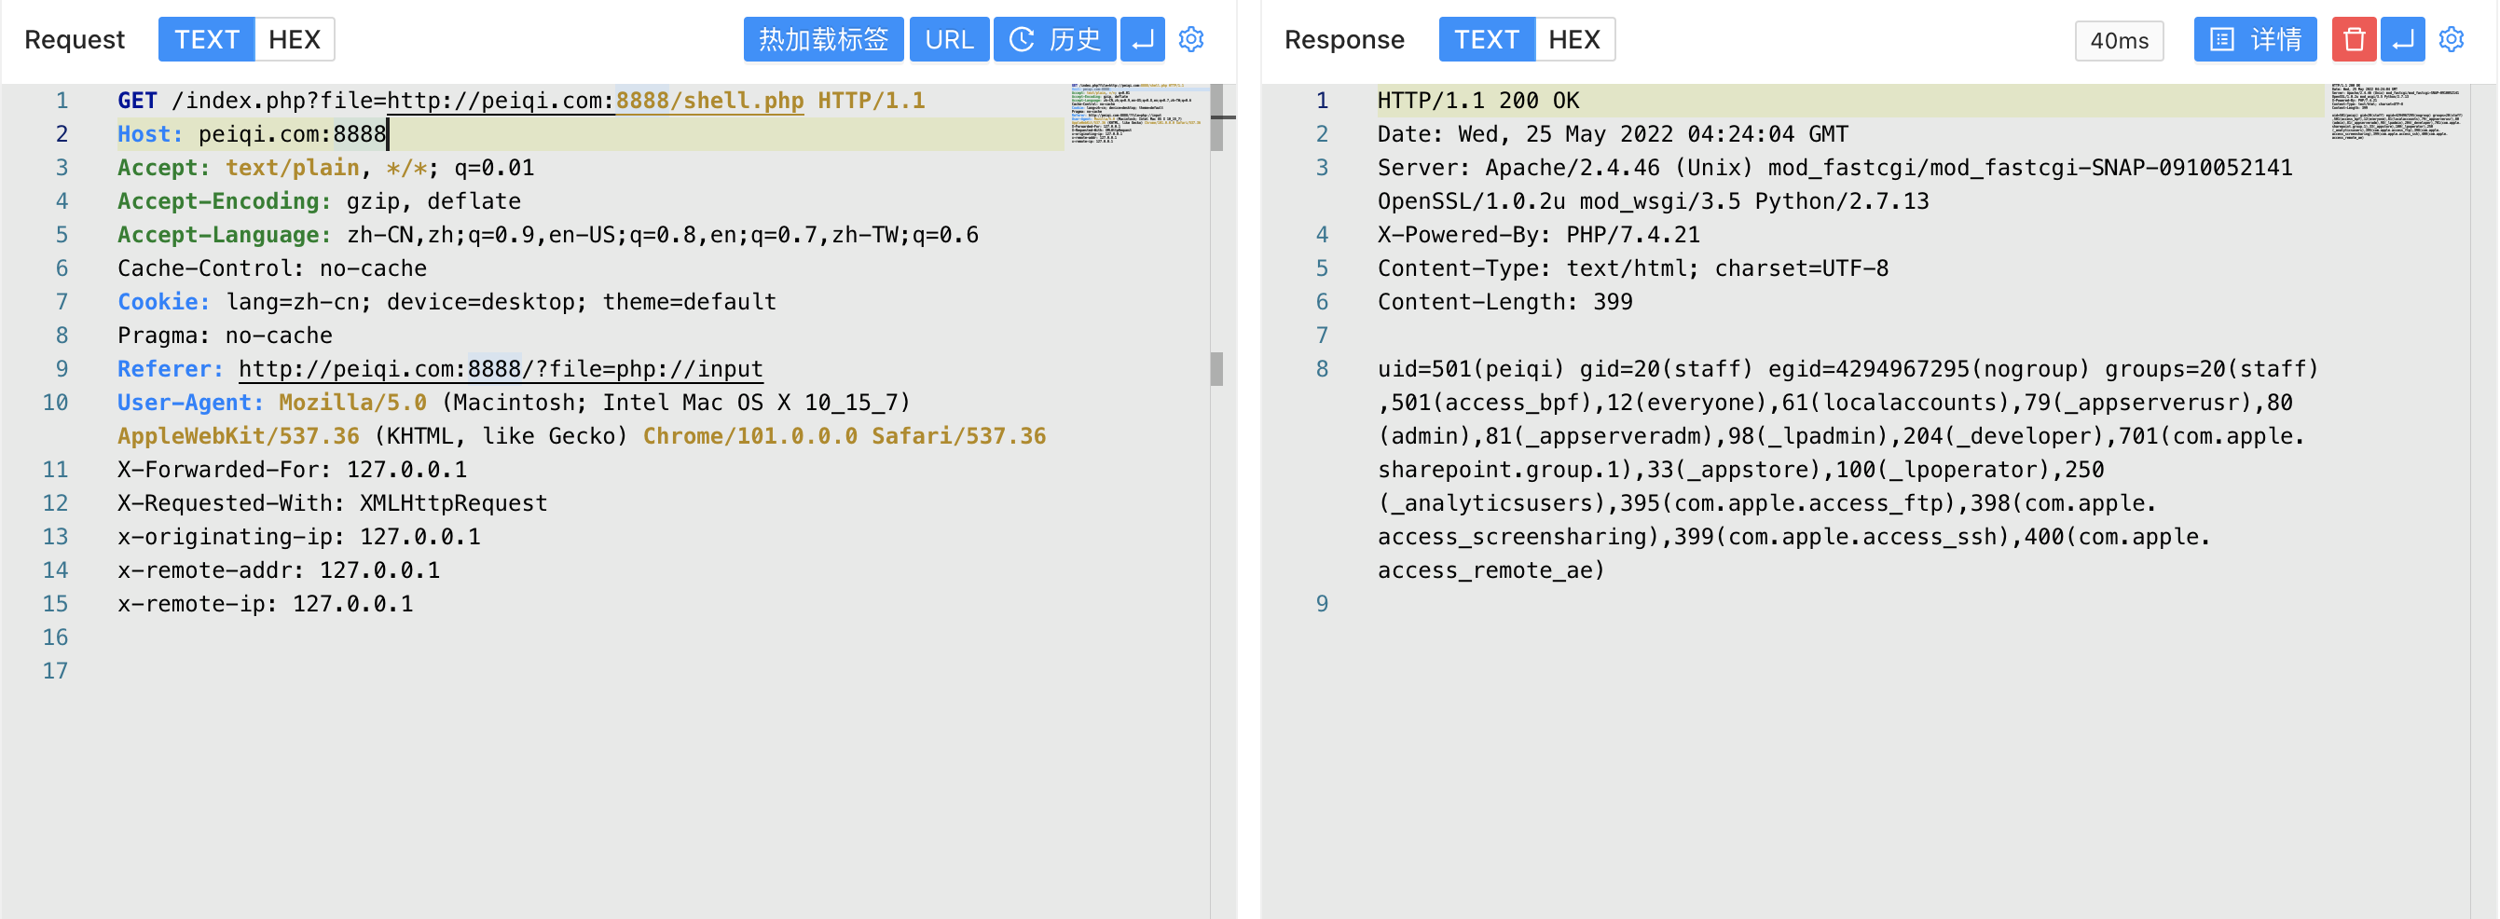2500x919 pixels.
Task: Click the Accept-Language header line
Action: 548,235
